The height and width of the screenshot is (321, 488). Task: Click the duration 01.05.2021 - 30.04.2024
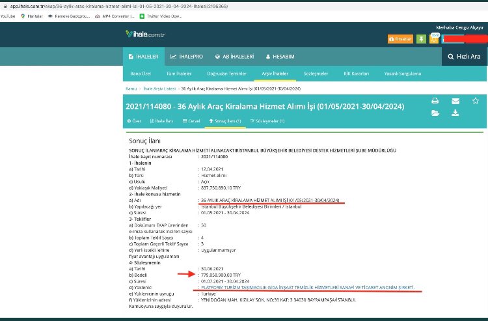pos(225,213)
